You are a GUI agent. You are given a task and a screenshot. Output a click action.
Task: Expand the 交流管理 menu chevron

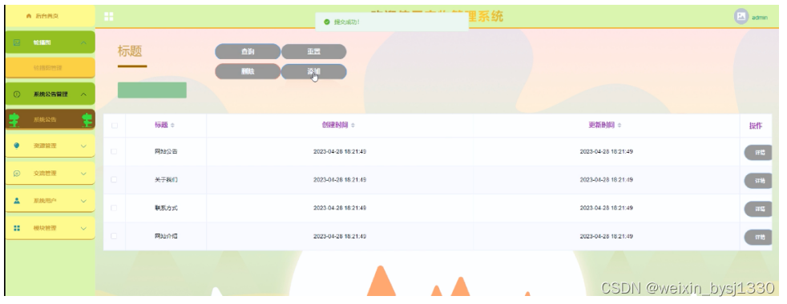click(x=83, y=174)
